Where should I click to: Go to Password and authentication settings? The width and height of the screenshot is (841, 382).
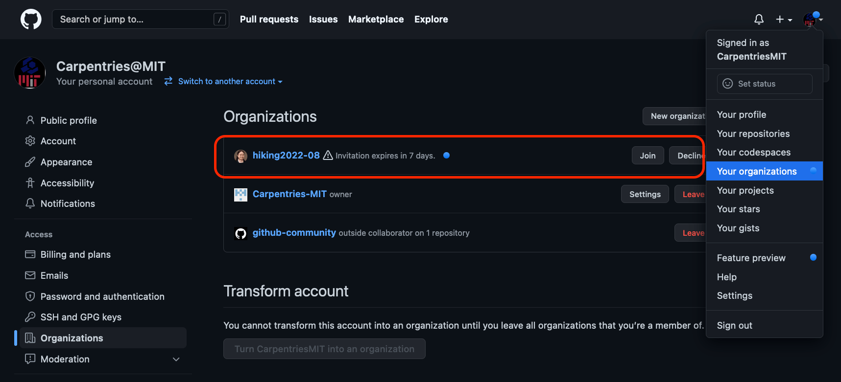click(x=103, y=296)
